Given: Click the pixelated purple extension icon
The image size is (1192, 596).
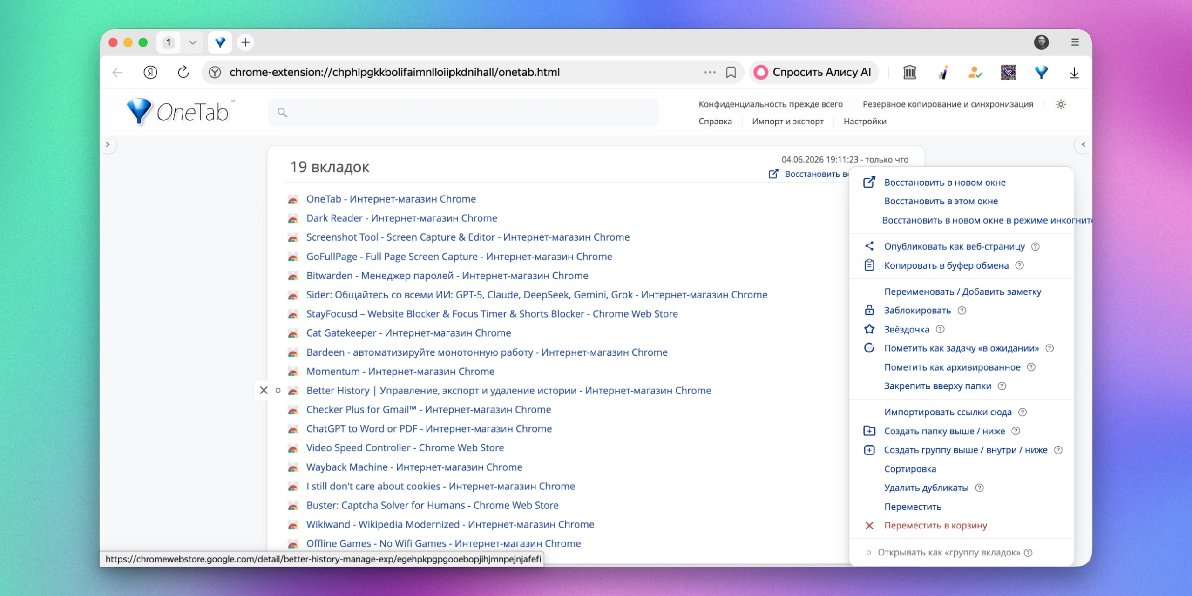Looking at the screenshot, I should click(1008, 72).
